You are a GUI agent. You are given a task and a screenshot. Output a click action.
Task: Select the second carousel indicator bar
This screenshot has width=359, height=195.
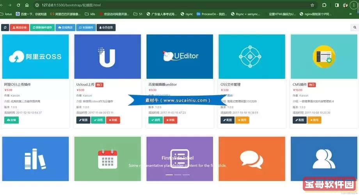[x=178, y=175]
